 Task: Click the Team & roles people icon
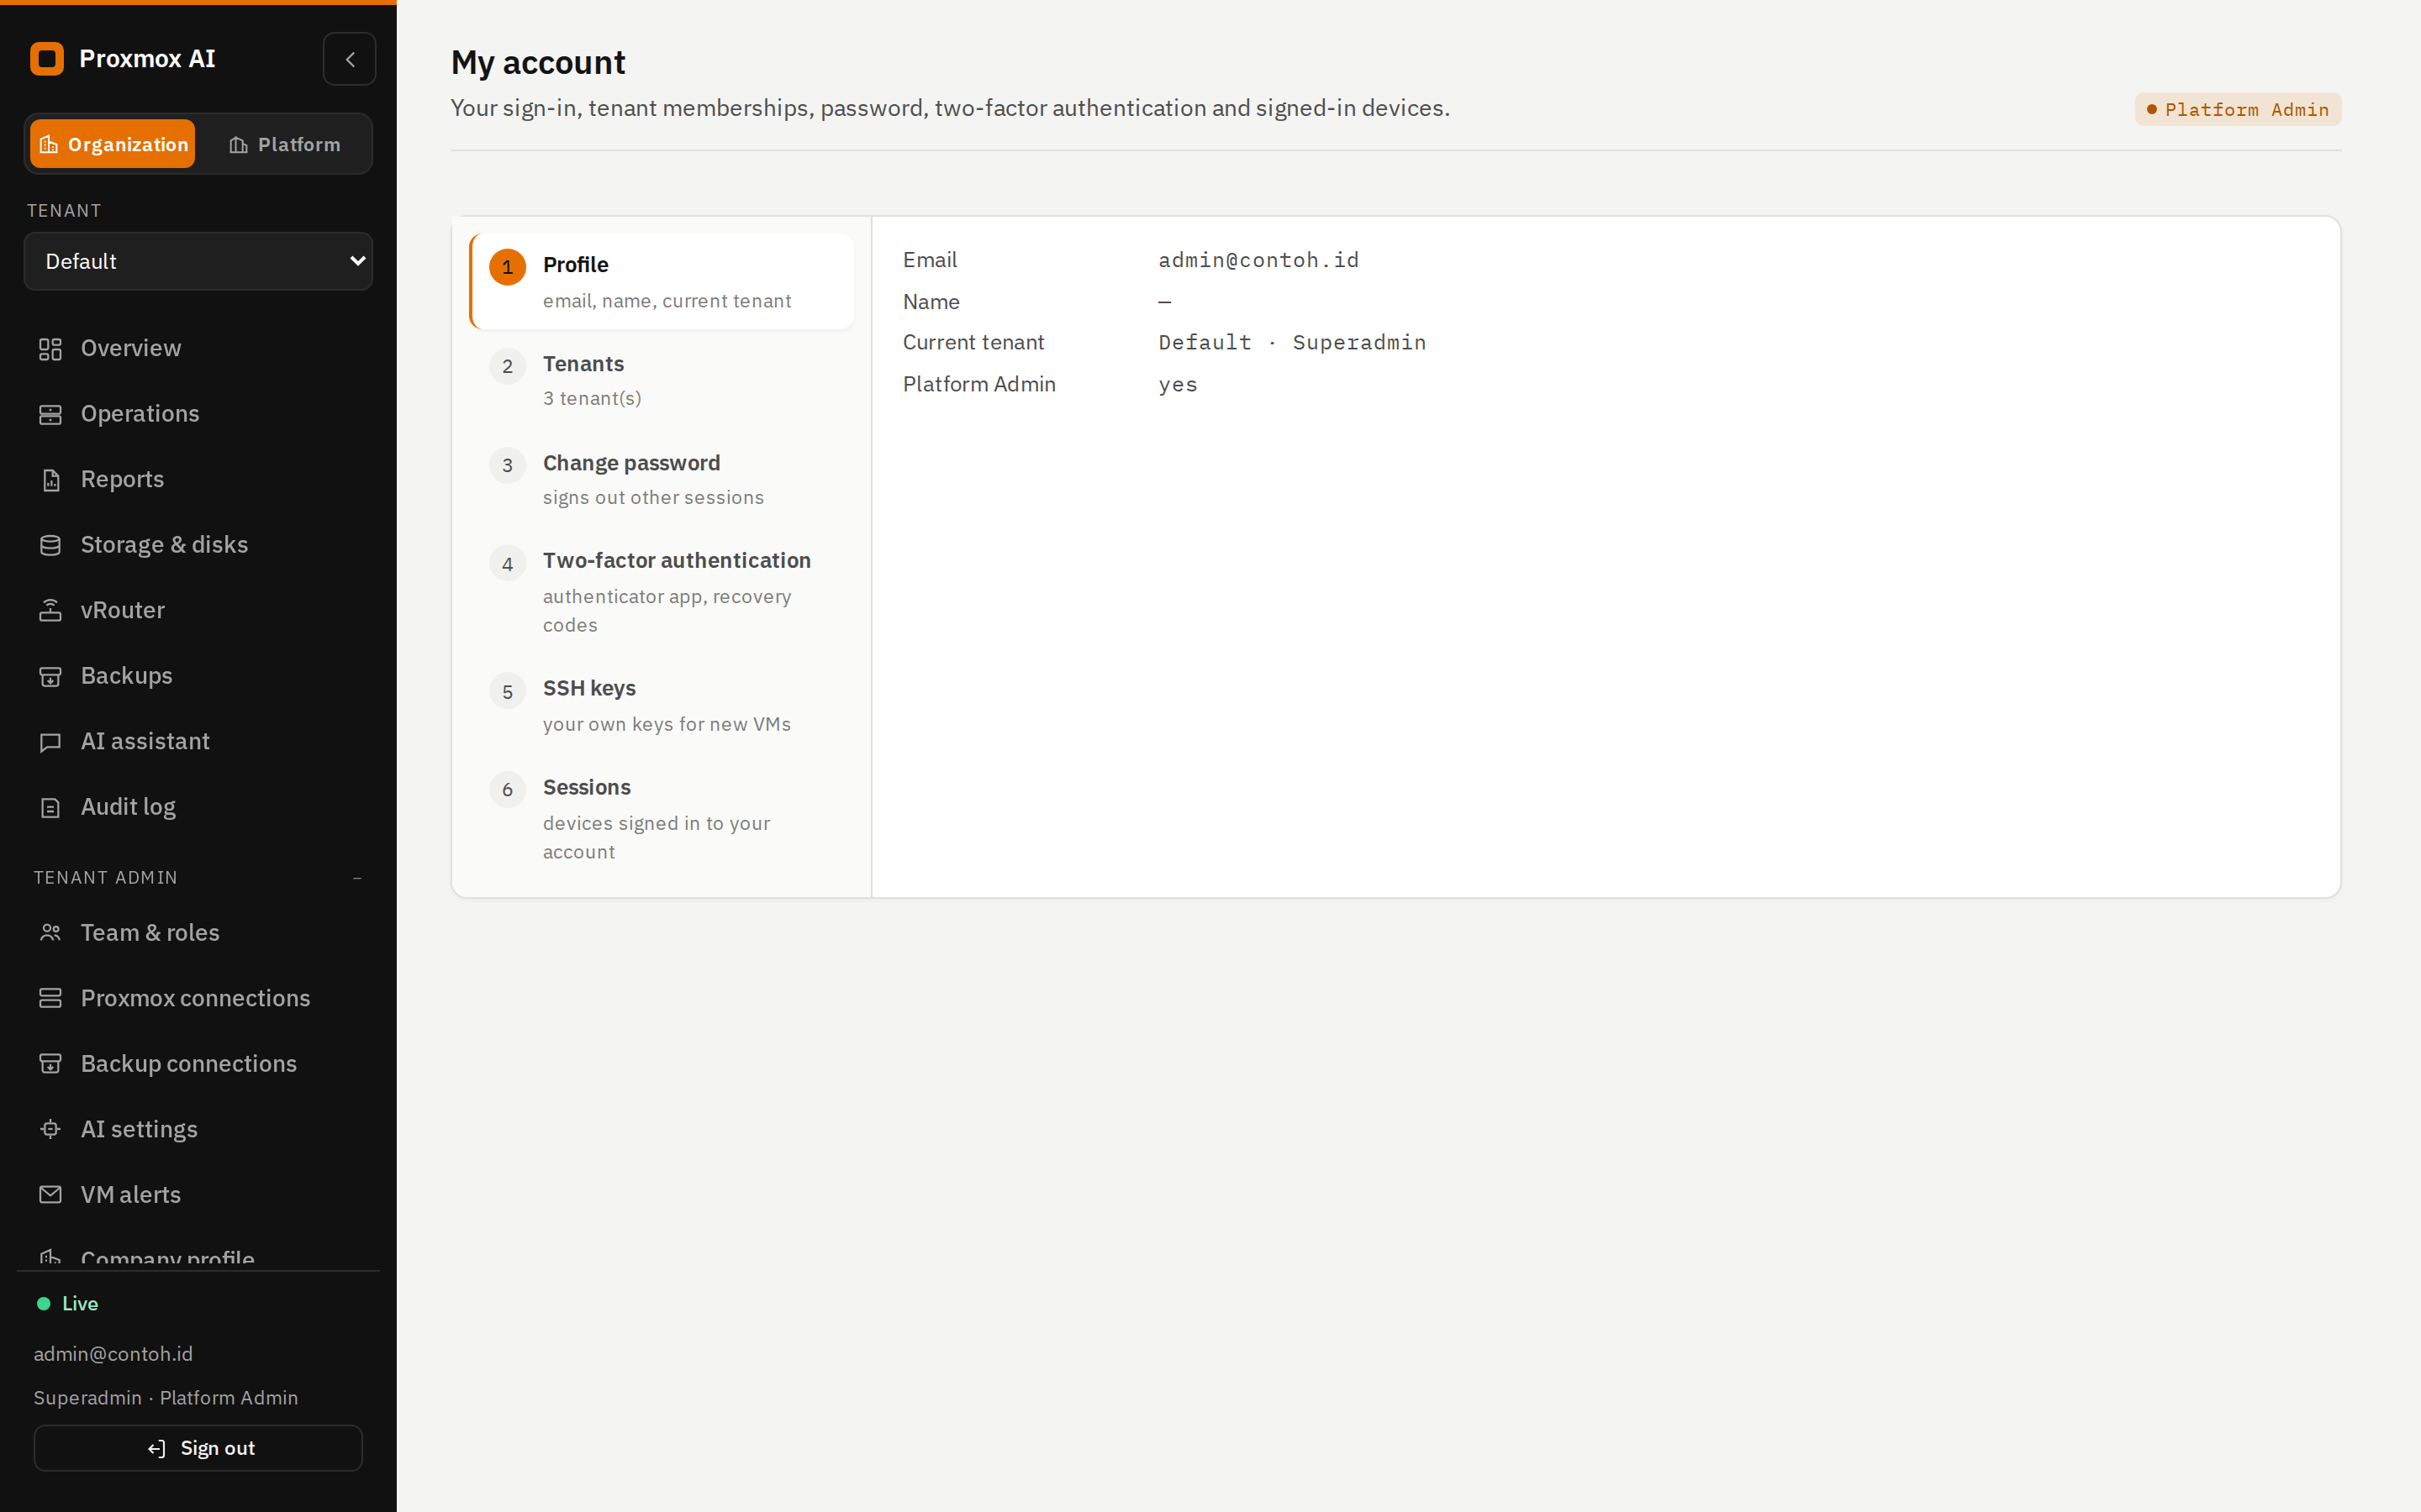(50, 933)
